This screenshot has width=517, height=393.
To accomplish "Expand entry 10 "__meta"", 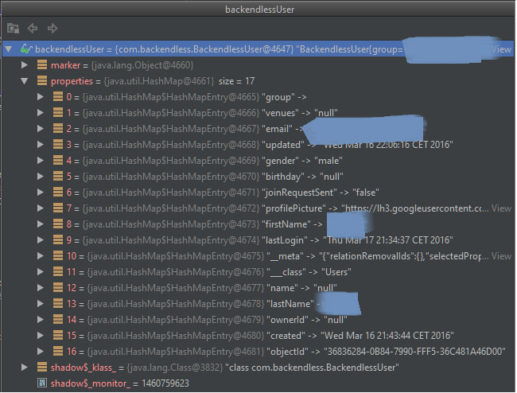I will click(x=41, y=256).
